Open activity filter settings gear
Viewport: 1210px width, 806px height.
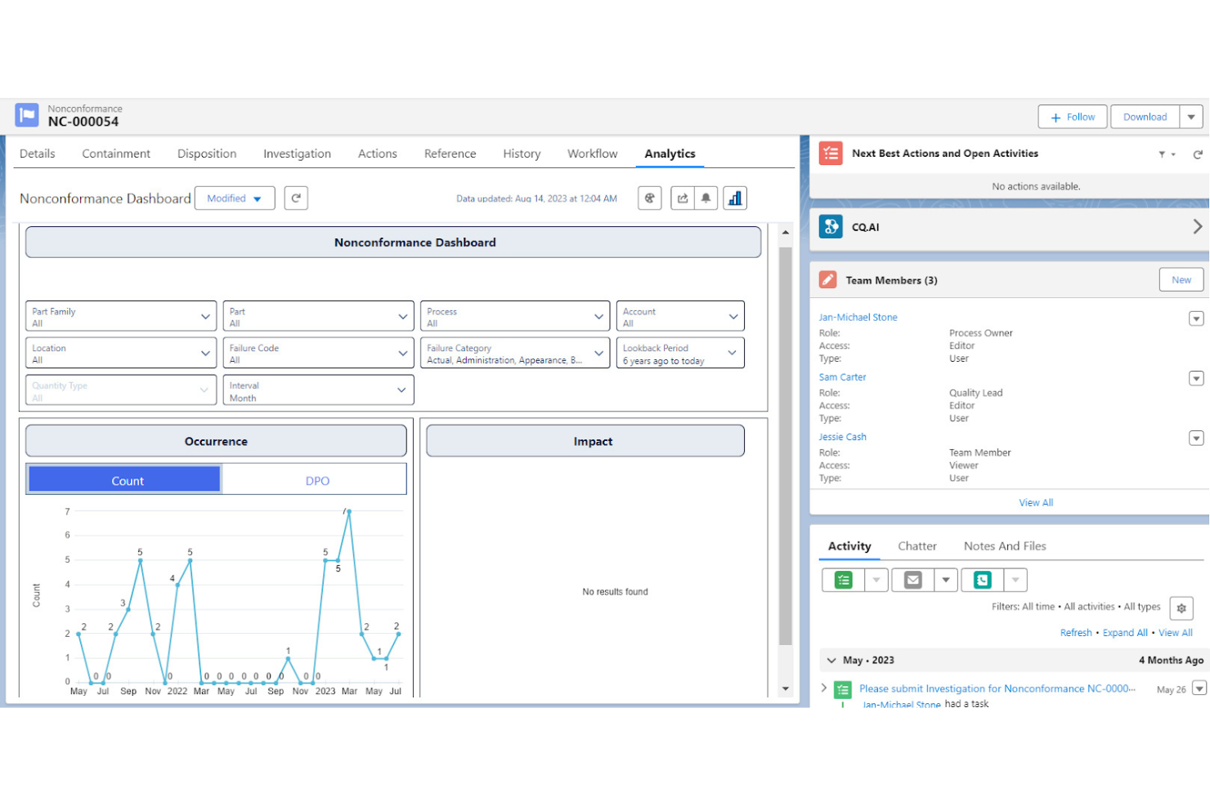[1181, 608]
